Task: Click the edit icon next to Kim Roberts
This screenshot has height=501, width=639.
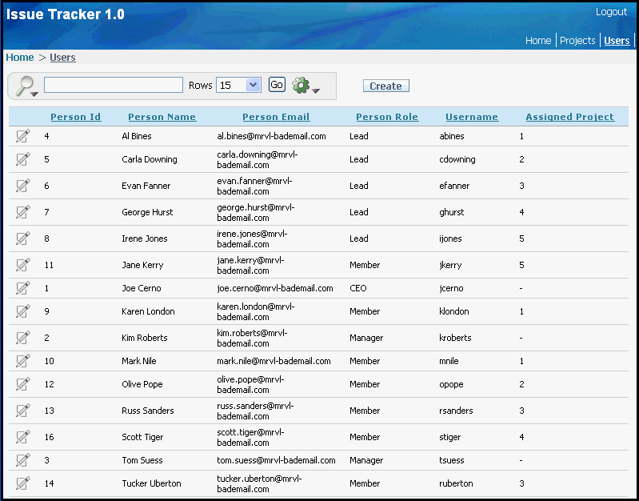Action: [22, 338]
